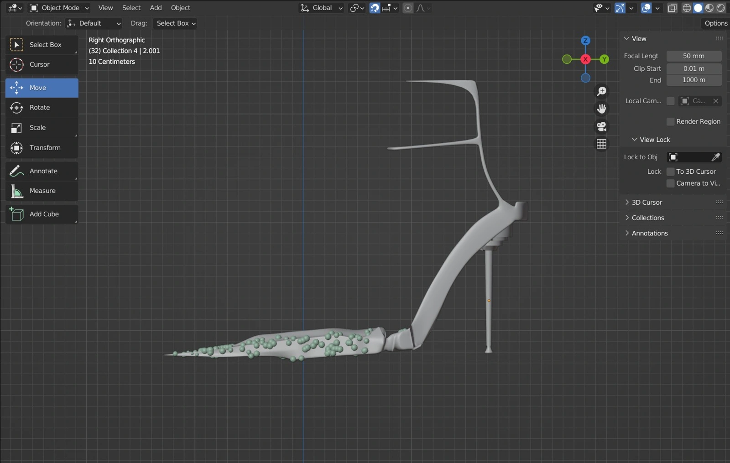Expand the 3D Cursor panel
The width and height of the screenshot is (730, 463).
(x=647, y=202)
